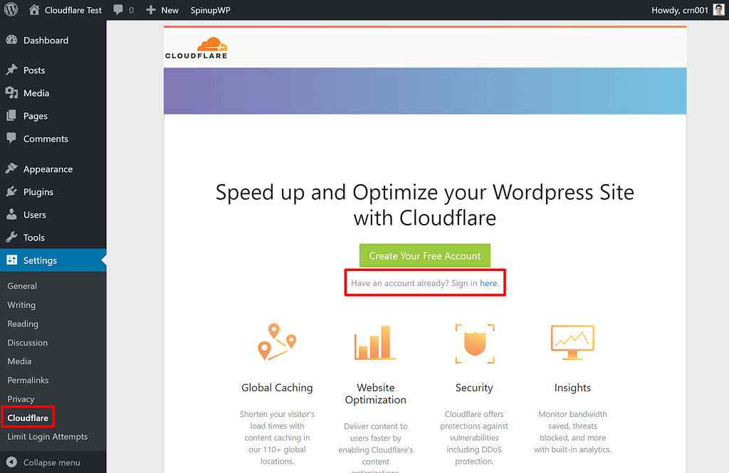Screen dimensions: 729x473
Task: Click the Insights monitor icon
Action: coord(572,342)
